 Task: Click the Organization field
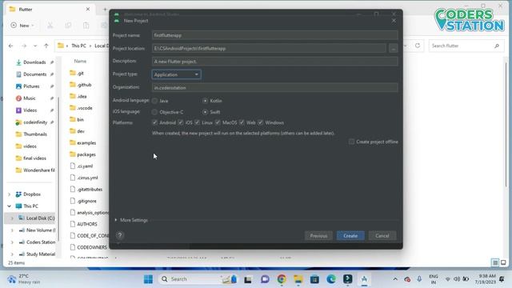click(x=275, y=87)
